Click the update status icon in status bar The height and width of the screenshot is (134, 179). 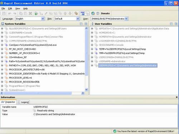click(x=115, y=131)
